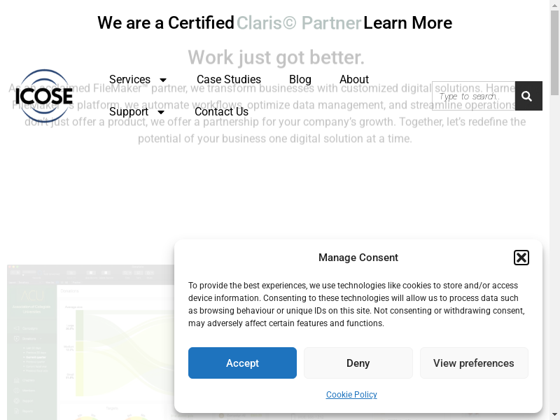
Task: Click the Claris Partner banner text
Action: tap(299, 23)
